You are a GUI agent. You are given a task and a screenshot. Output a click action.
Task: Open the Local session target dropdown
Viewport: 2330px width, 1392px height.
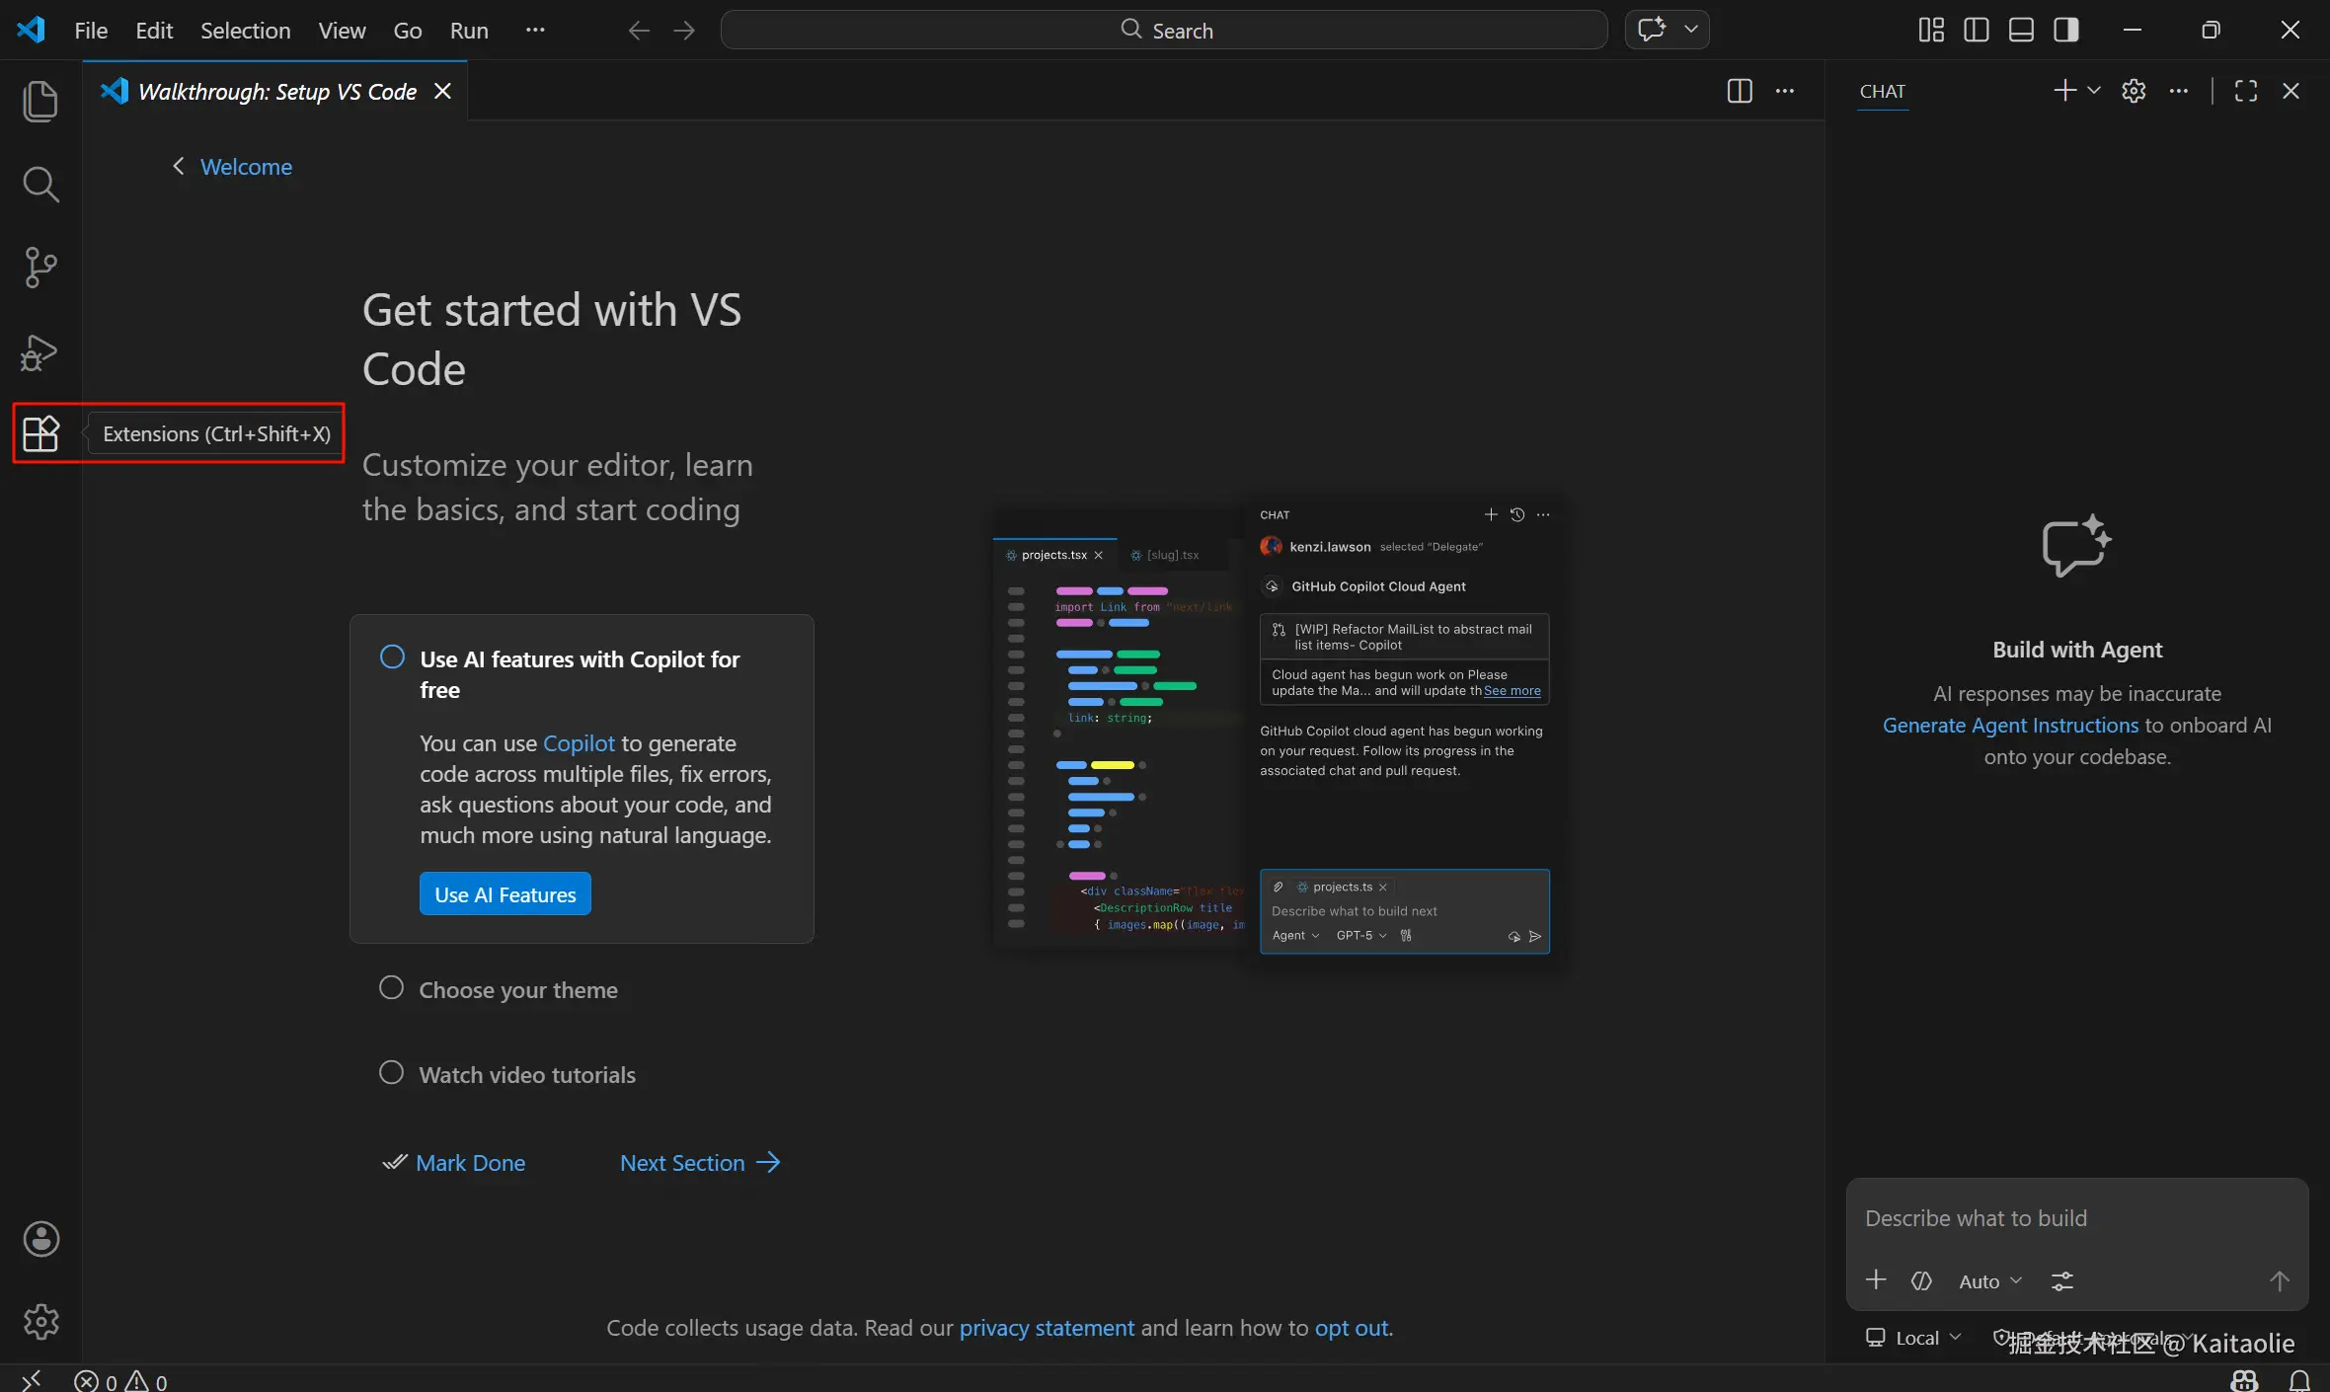[x=1914, y=1338]
